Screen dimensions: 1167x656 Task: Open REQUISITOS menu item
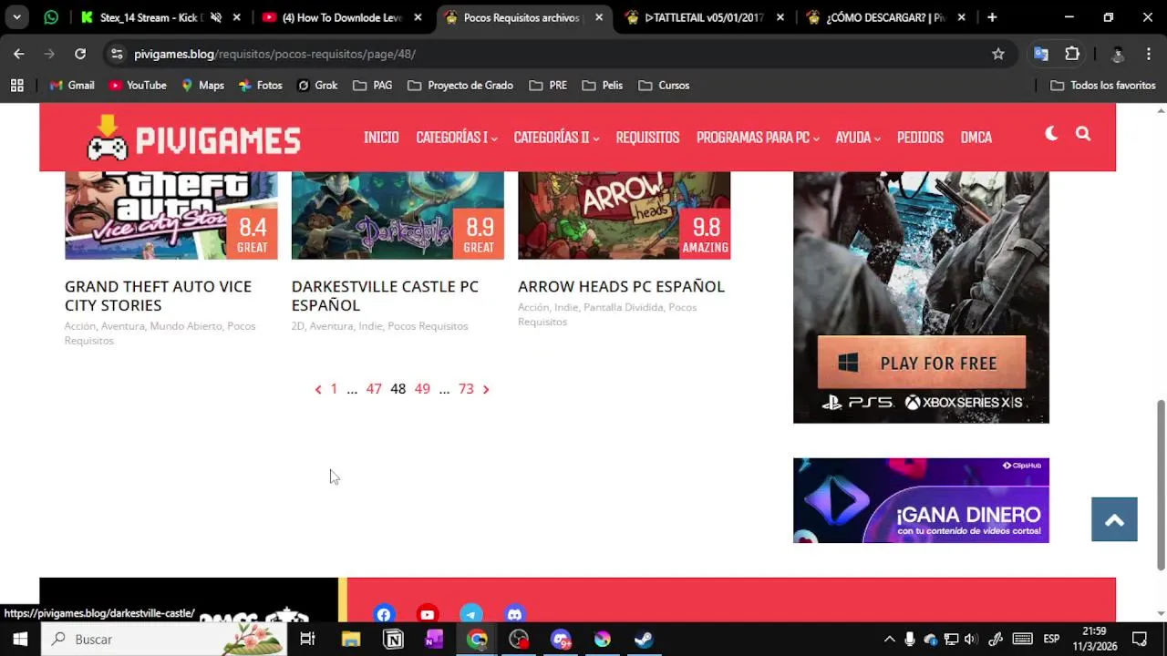[x=647, y=138]
